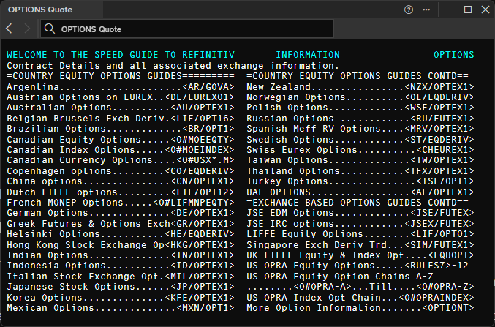Open Norwegian Options <OL/EQDERIV>

coord(439,97)
